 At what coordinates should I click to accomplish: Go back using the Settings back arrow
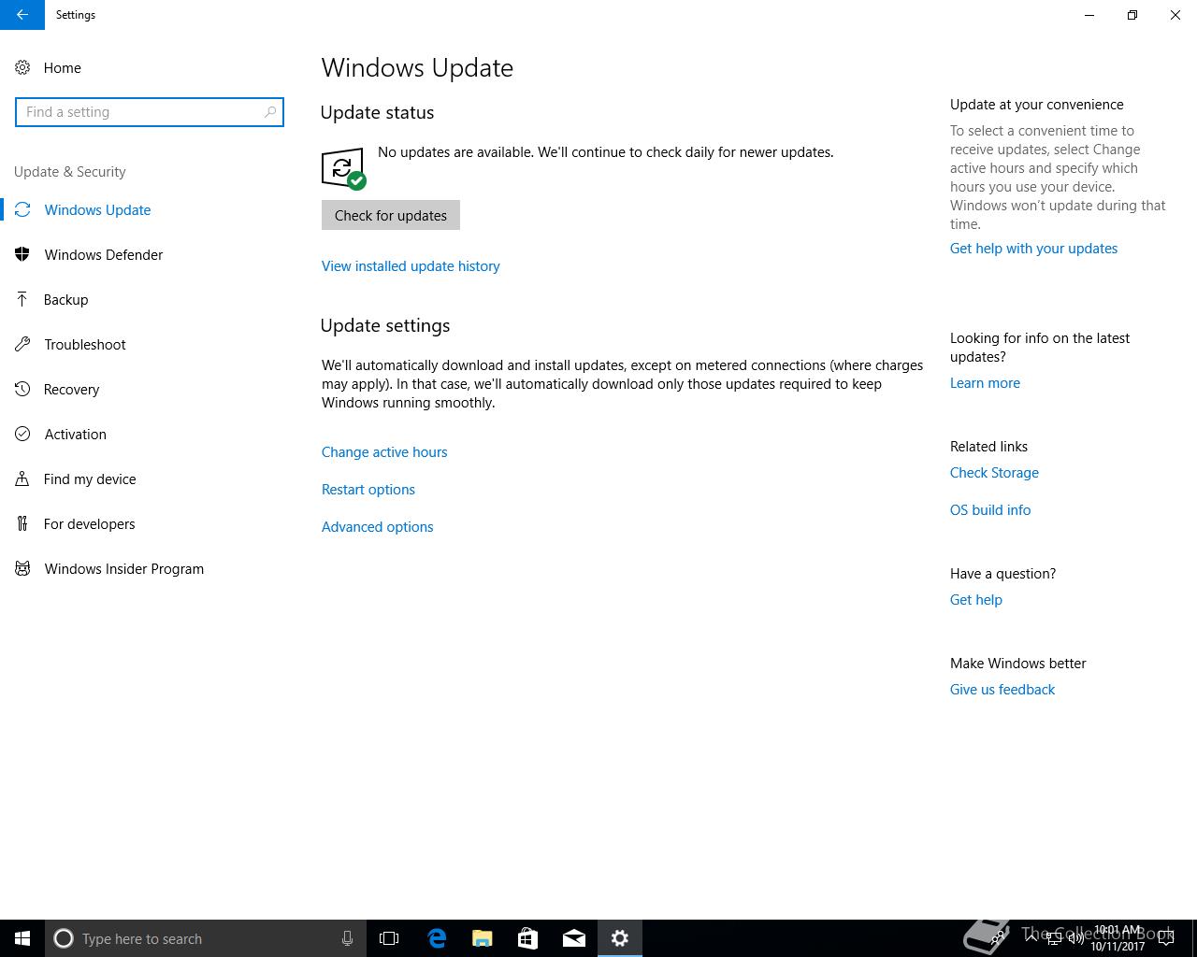coord(22,15)
